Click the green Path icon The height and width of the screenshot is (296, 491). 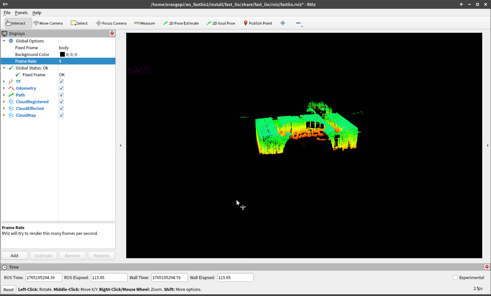(11, 95)
